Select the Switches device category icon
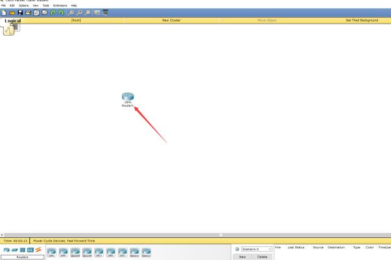Screen dimensions: 391x260 (14, 250)
